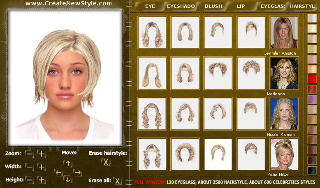Switch to the HAIRSTYL tab
Image resolution: width=320 pixels, height=188 pixels.
[302, 6]
